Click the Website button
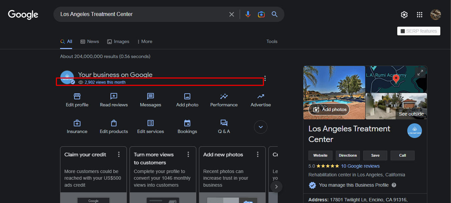Viewport: 451px width, 203px height. (320, 155)
